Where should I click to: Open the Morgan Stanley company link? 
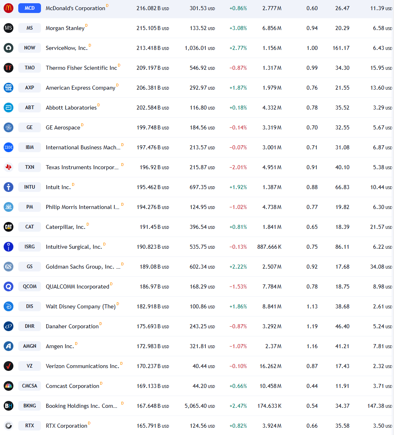pos(65,28)
